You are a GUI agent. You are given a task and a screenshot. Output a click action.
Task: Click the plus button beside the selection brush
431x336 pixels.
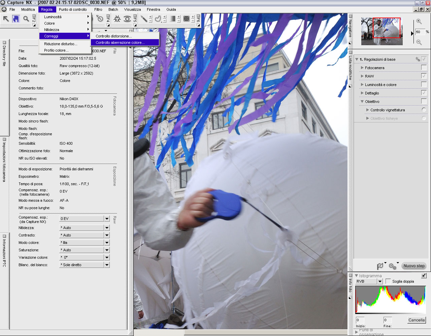(x=151, y=17)
